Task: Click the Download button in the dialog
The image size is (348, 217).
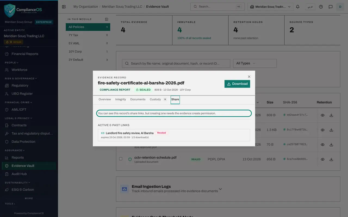Action: 237,84
